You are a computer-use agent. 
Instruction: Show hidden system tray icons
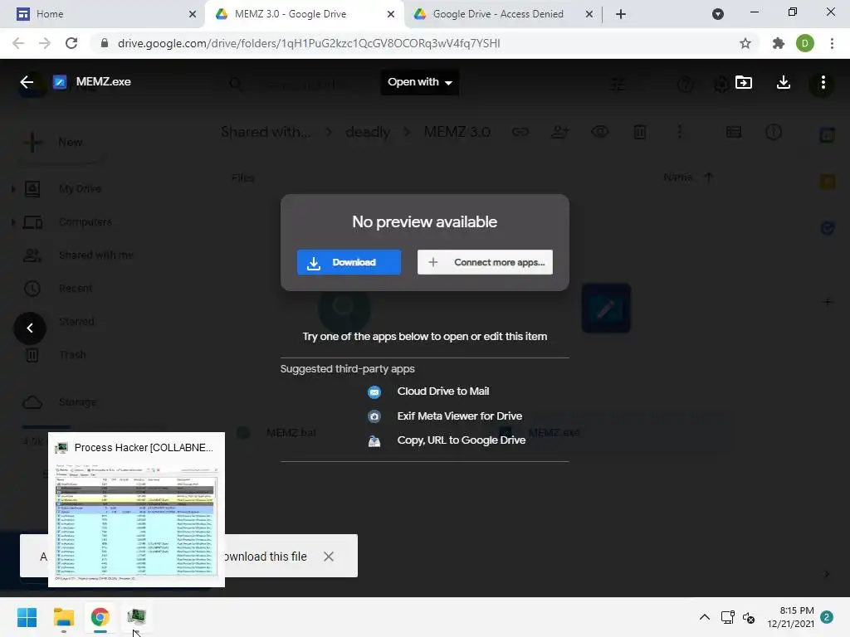tap(704, 617)
